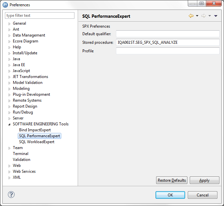Open the Terminal preferences page
The width and height of the screenshot is (224, 206).
point(20,154)
